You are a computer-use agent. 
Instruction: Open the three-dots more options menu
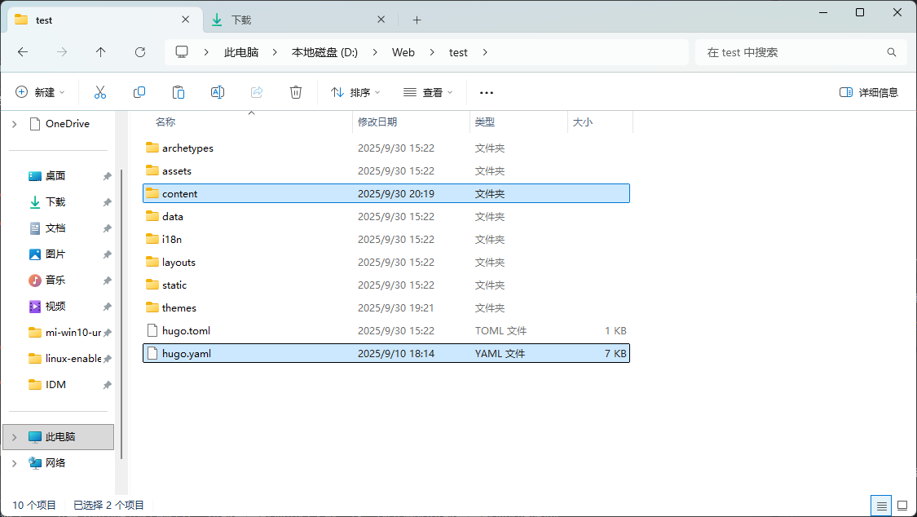tap(487, 92)
